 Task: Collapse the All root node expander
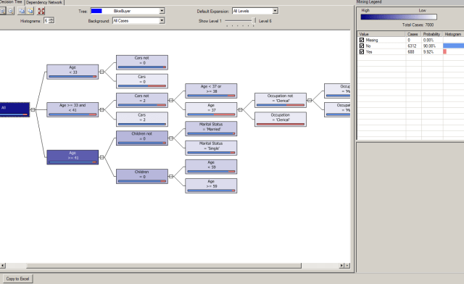point(33,109)
